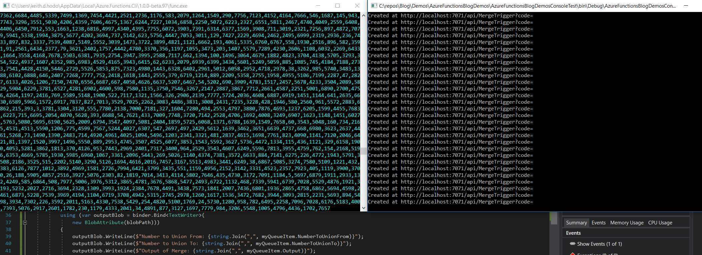Click the Show Events diamond icon

click(x=573, y=244)
